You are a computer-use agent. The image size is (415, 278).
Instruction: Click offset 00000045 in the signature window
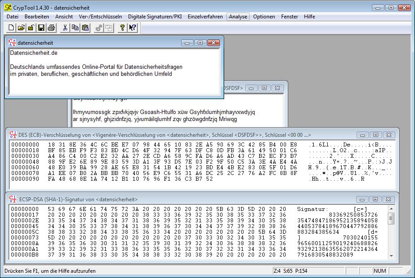[x=25, y=226]
